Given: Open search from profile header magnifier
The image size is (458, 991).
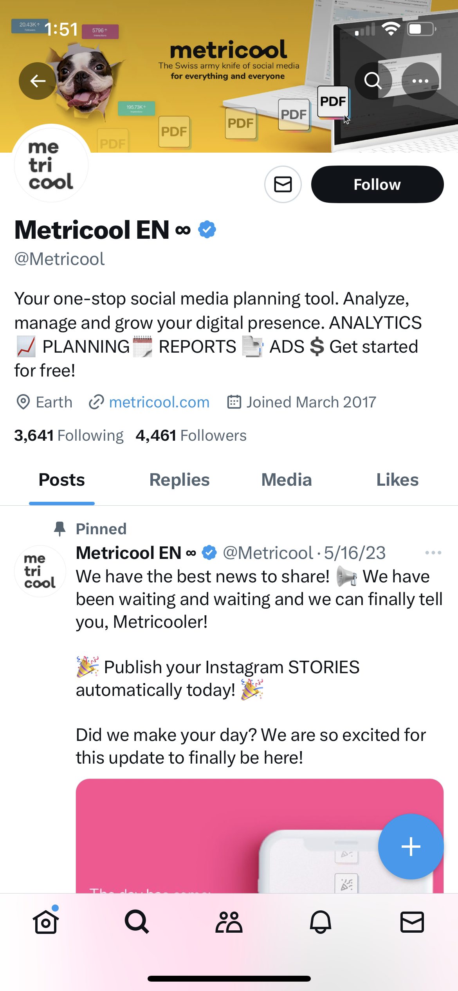Looking at the screenshot, I should tap(373, 81).
